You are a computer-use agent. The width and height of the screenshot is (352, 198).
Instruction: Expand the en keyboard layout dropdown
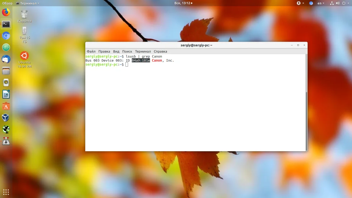point(321,3)
